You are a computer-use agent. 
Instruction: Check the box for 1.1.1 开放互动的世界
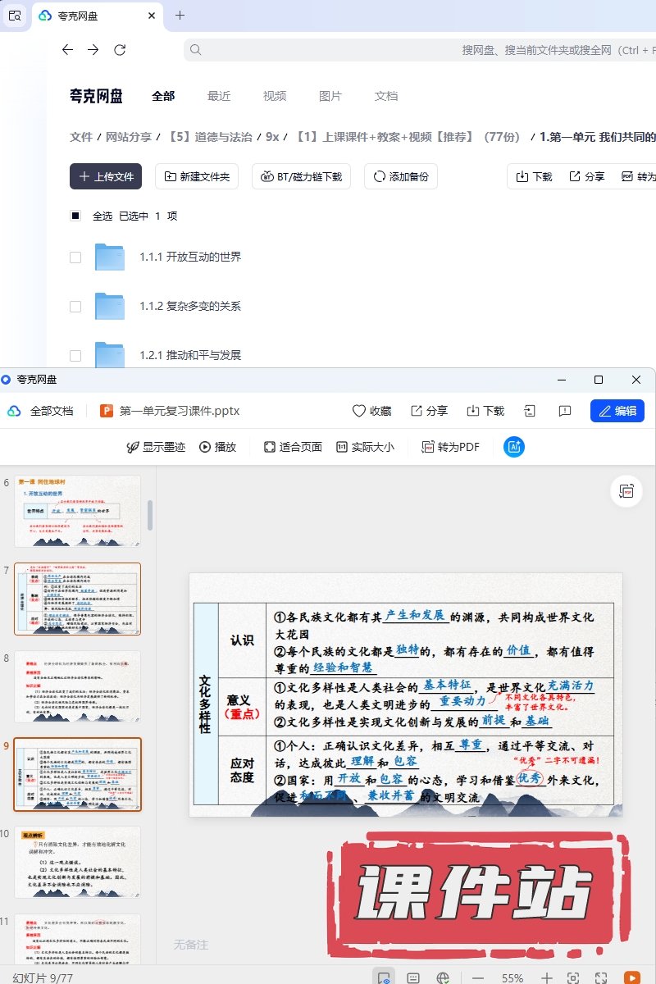tap(75, 257)
